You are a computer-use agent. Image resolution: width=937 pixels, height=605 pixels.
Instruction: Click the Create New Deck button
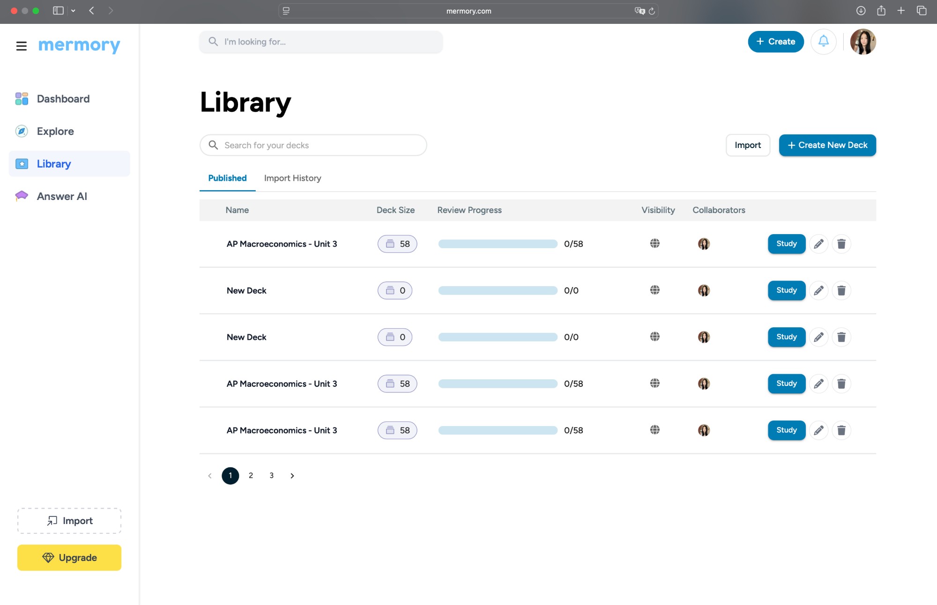tap(827, 145)
